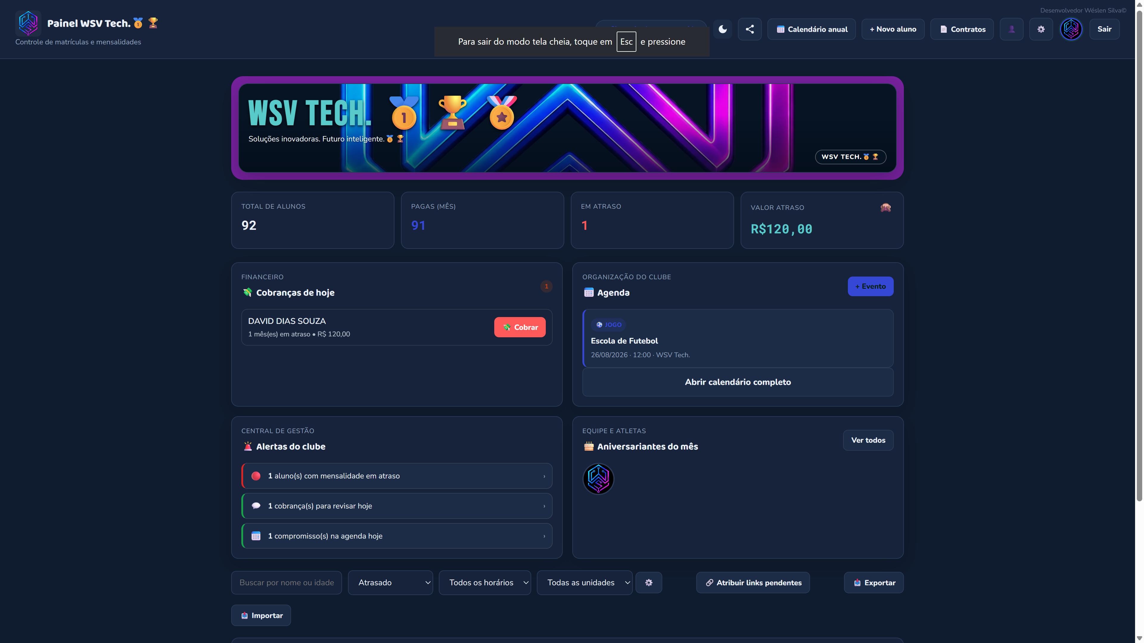Image resolution: width=1144 pixels, height=643 pixels.
Task: Click the WSV Tech logo icon top-left
Action: click(28, 23)
